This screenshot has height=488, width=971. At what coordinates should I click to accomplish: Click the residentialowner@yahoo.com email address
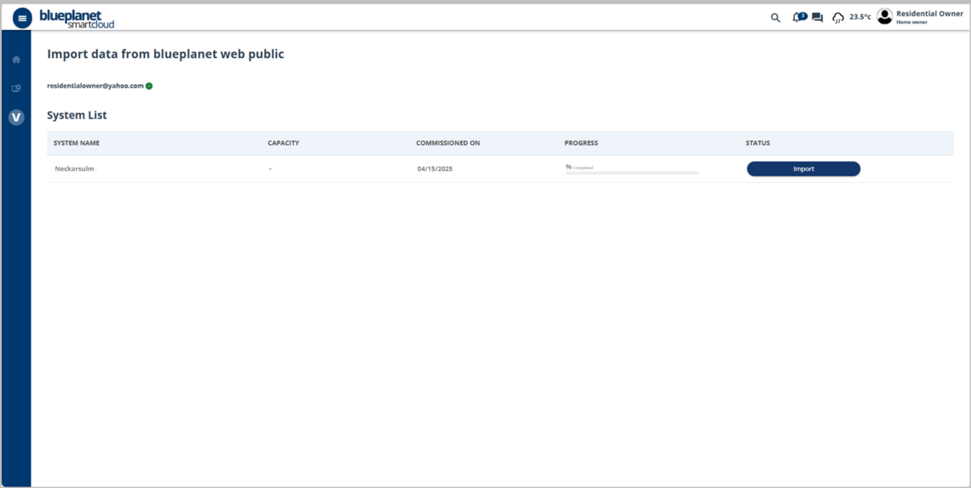(95, 86)
